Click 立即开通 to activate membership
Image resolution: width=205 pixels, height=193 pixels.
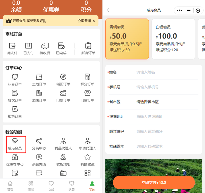point(87,21)
